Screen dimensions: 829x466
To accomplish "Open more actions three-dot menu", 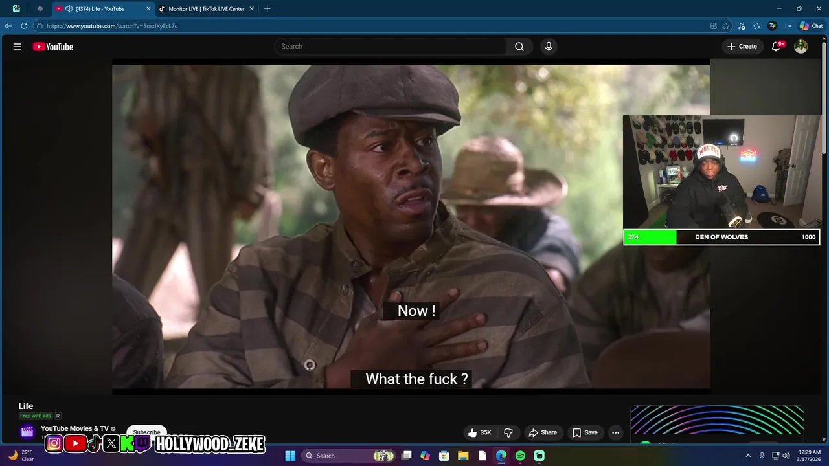I will click(x=616, y=432).
